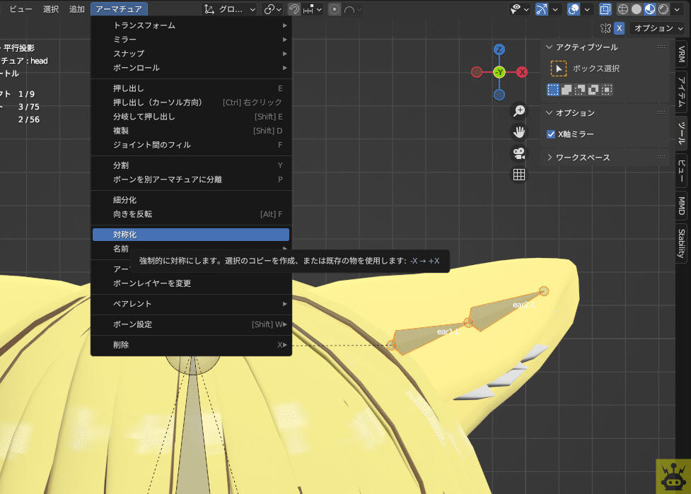Select solid viewport shading
691x494 pixels.
pos(637,9)
